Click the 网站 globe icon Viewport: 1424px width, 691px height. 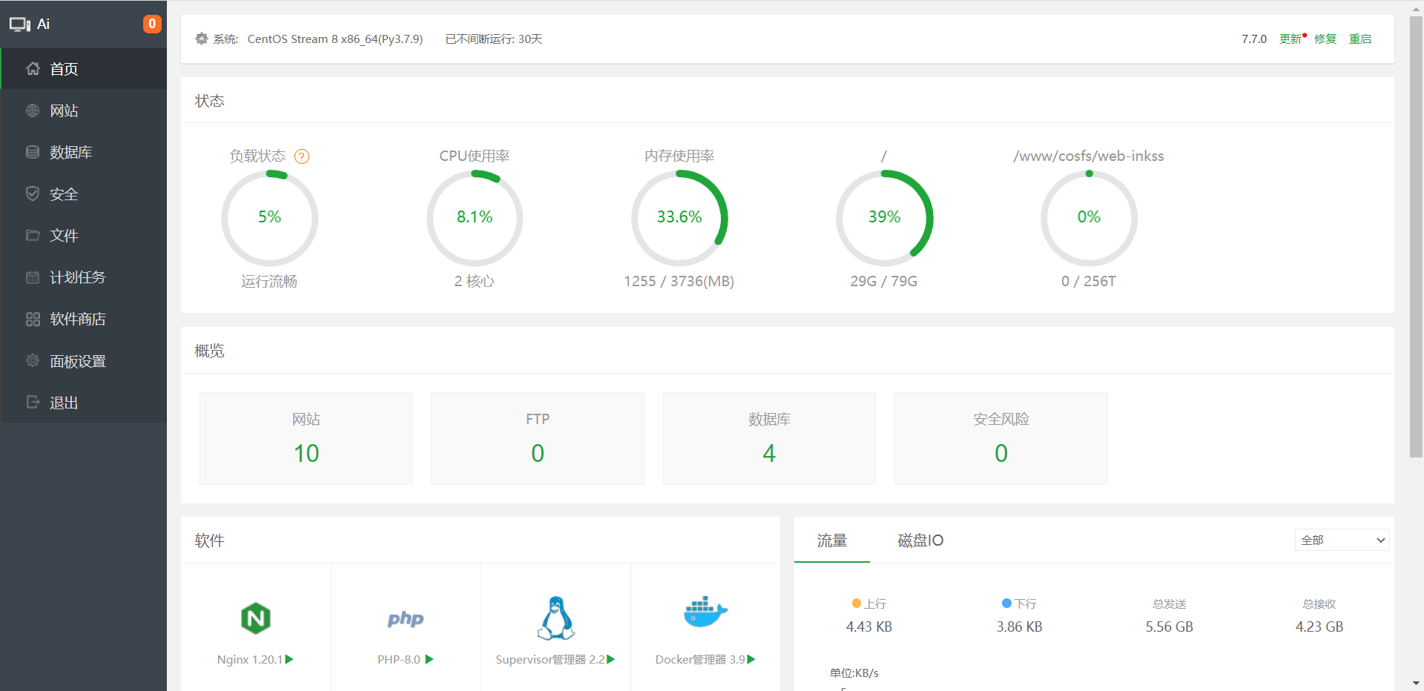(x=33, y=110)
